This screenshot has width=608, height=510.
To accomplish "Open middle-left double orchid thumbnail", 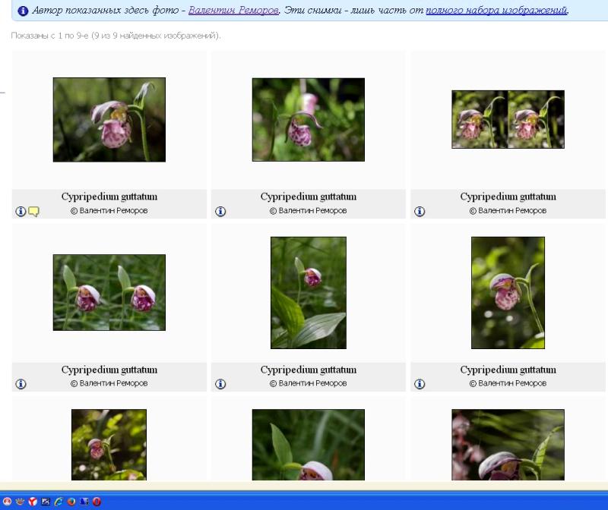I will click(x=109, y=292).
